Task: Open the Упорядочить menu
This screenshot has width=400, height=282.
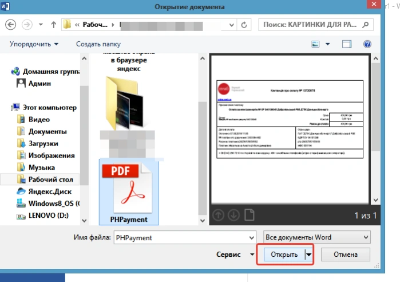Action: (x=34, y=44)
